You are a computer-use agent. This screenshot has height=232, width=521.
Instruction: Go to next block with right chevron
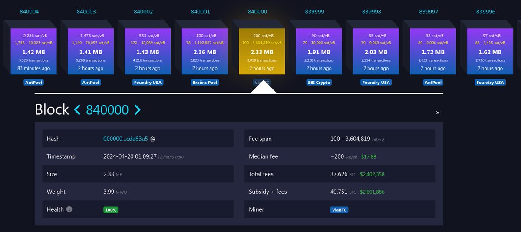137,110
